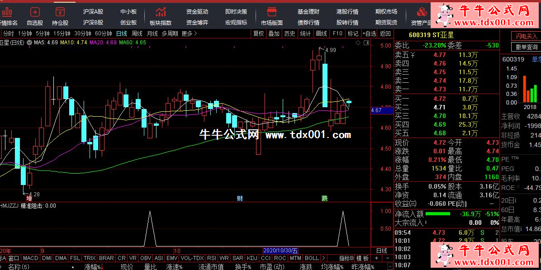The width and height of the screenshot is (541, 270).
Task: Select 5分钟 period
Action: click(x=43, y=33)
